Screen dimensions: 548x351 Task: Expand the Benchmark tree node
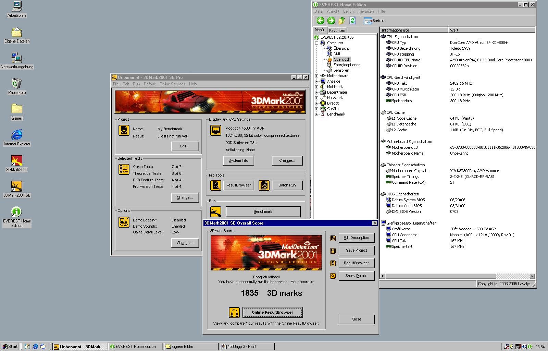tap(317, 114)
